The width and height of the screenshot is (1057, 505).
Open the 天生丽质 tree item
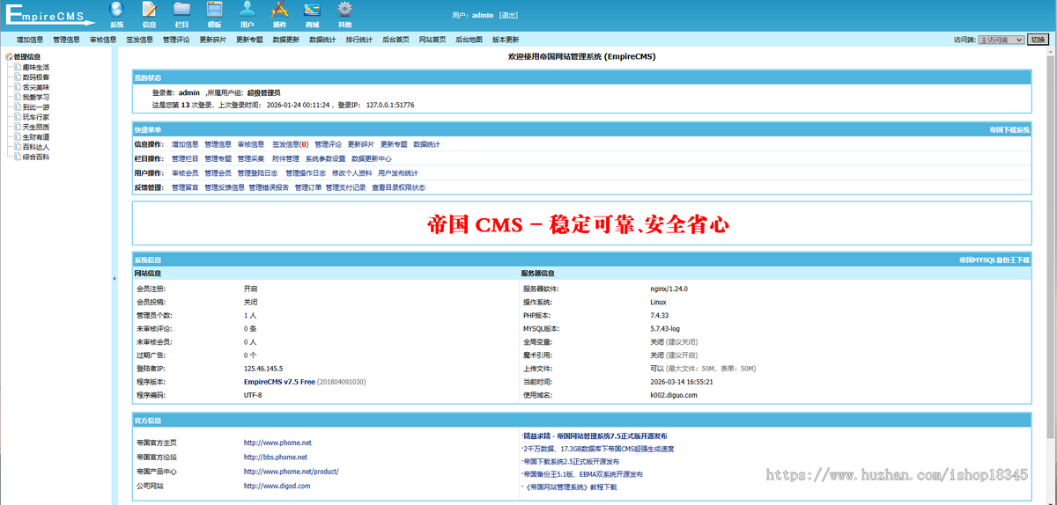click(x=36, y=127)
